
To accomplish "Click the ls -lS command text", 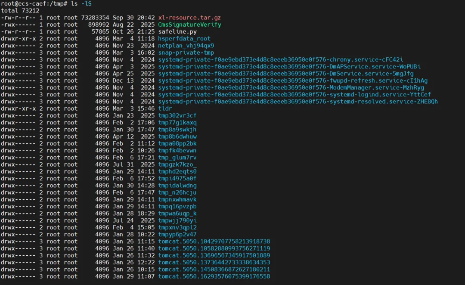I will [81, 3].
